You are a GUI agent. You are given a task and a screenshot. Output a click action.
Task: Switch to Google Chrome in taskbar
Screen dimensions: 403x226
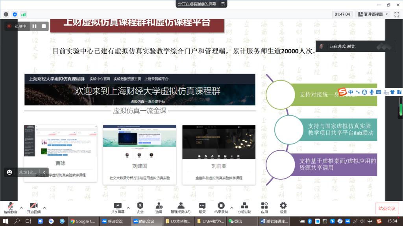[83, 221]
